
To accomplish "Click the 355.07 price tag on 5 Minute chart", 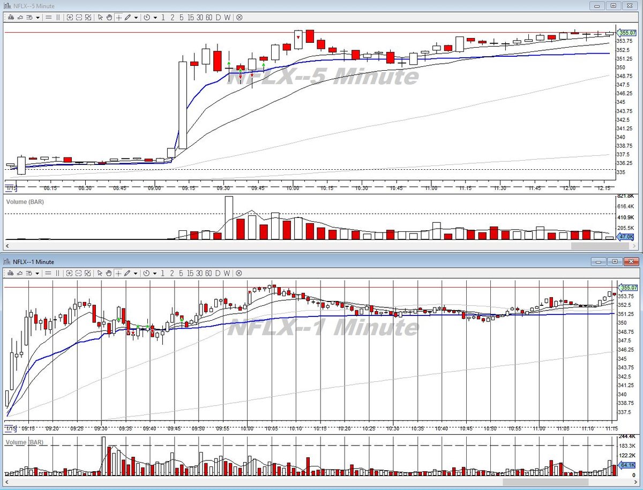I will (x=626, y=33).
